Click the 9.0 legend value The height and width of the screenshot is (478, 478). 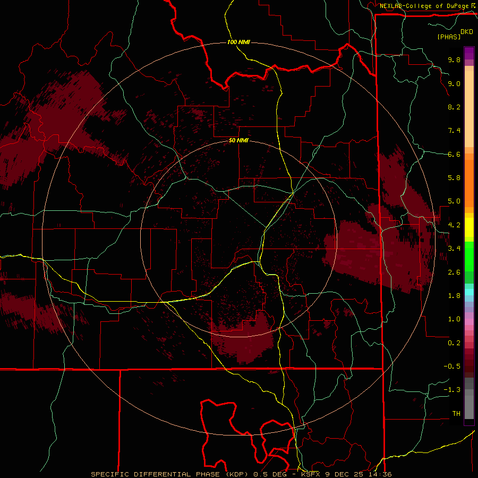(454, 83)
